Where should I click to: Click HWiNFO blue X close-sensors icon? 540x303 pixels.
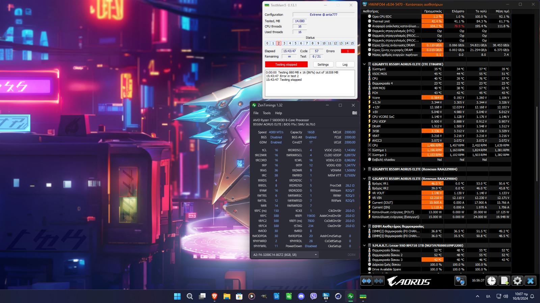tap(530, 280)
